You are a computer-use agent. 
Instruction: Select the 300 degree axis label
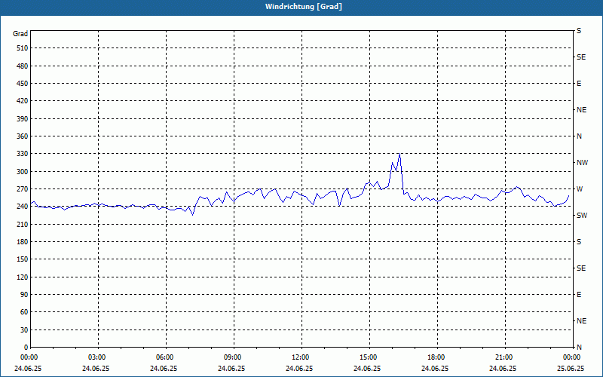click(23, 172)
